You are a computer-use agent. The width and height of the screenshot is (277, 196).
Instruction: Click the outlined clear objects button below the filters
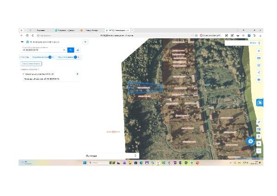point(31,64)
